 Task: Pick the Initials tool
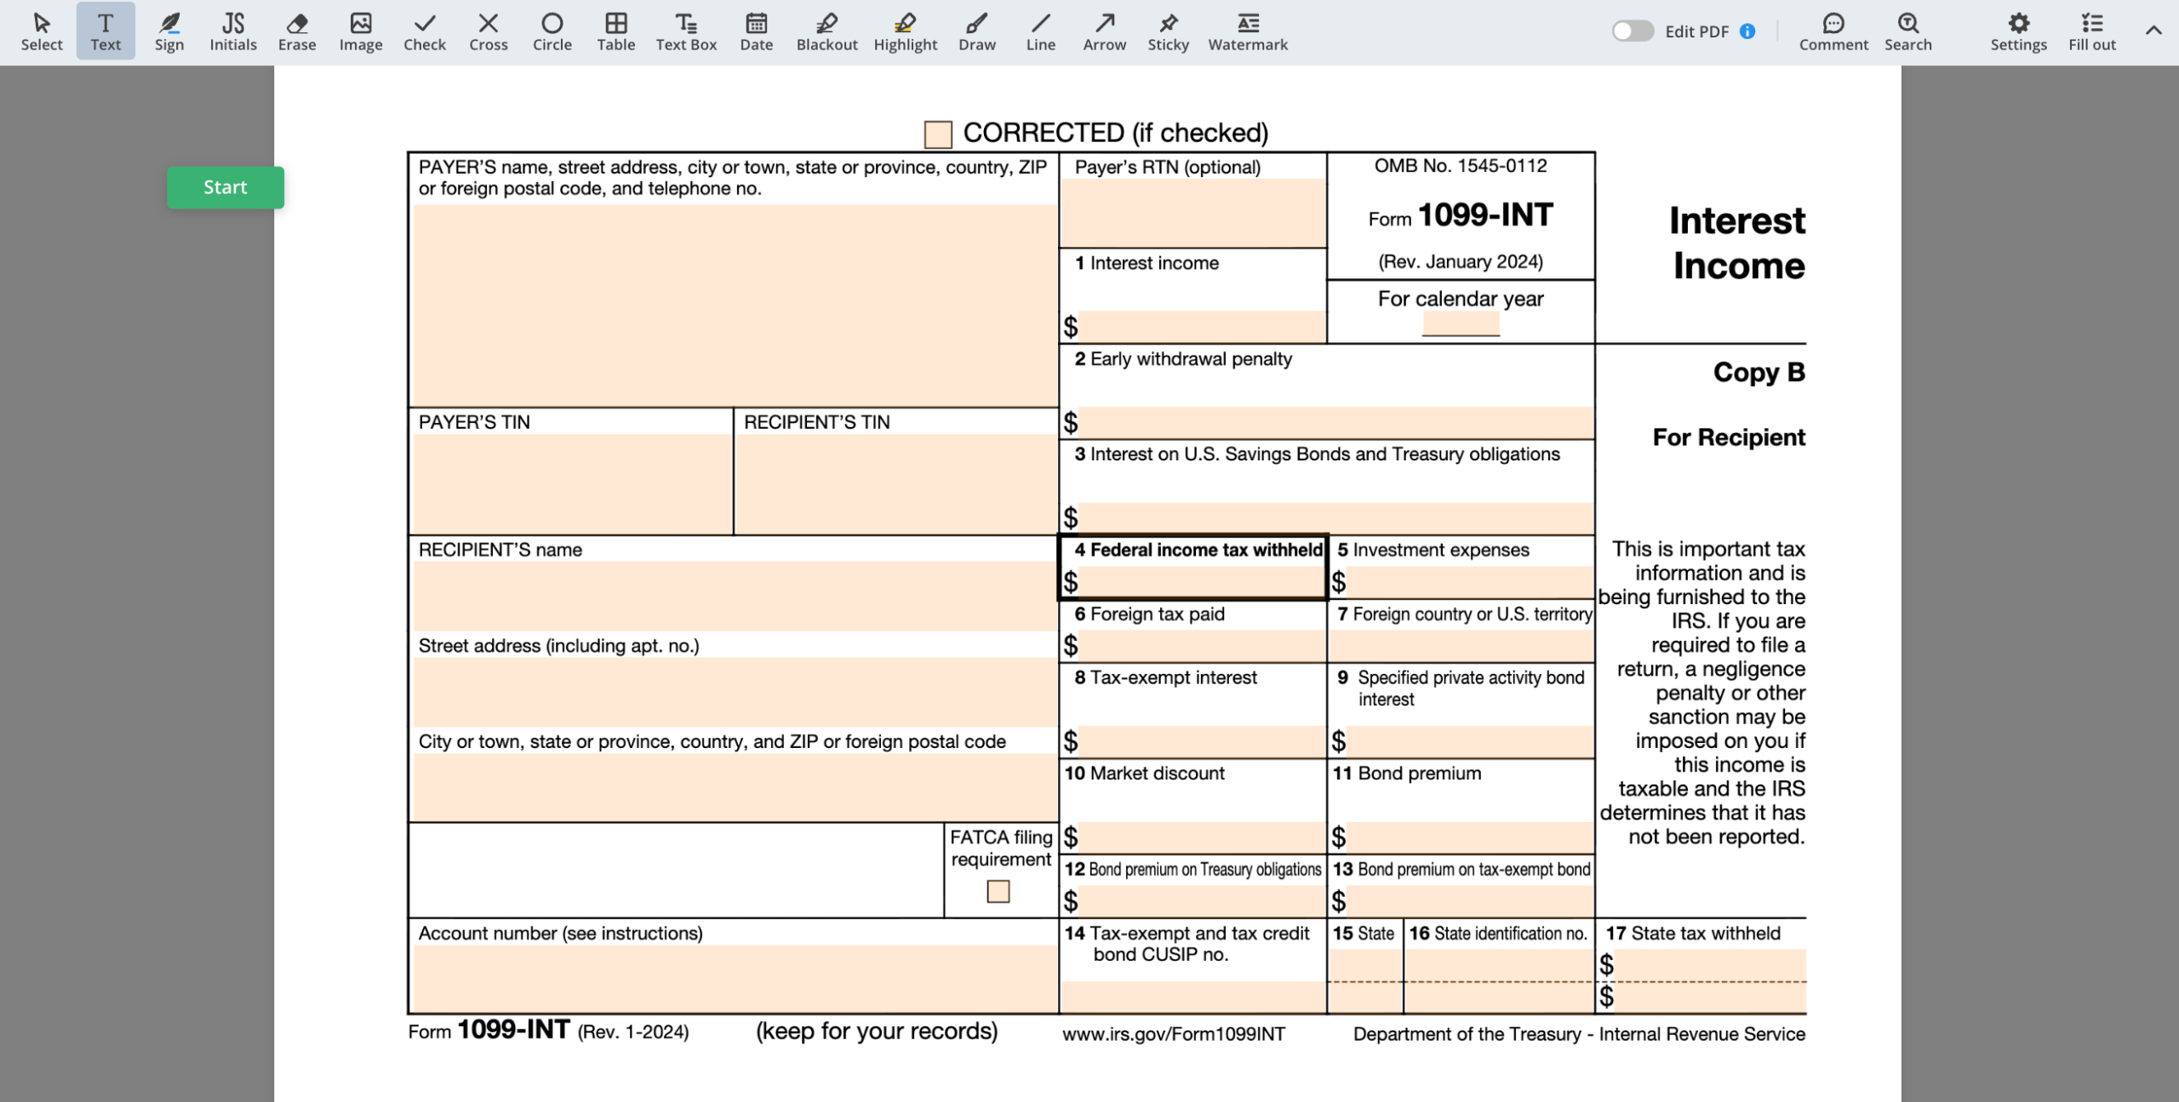coord(233,31)
